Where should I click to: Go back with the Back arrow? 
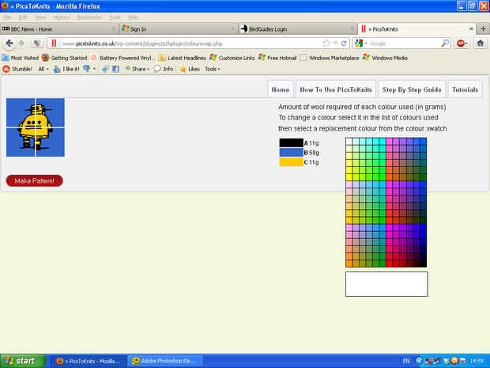click(x=9, y=44)
